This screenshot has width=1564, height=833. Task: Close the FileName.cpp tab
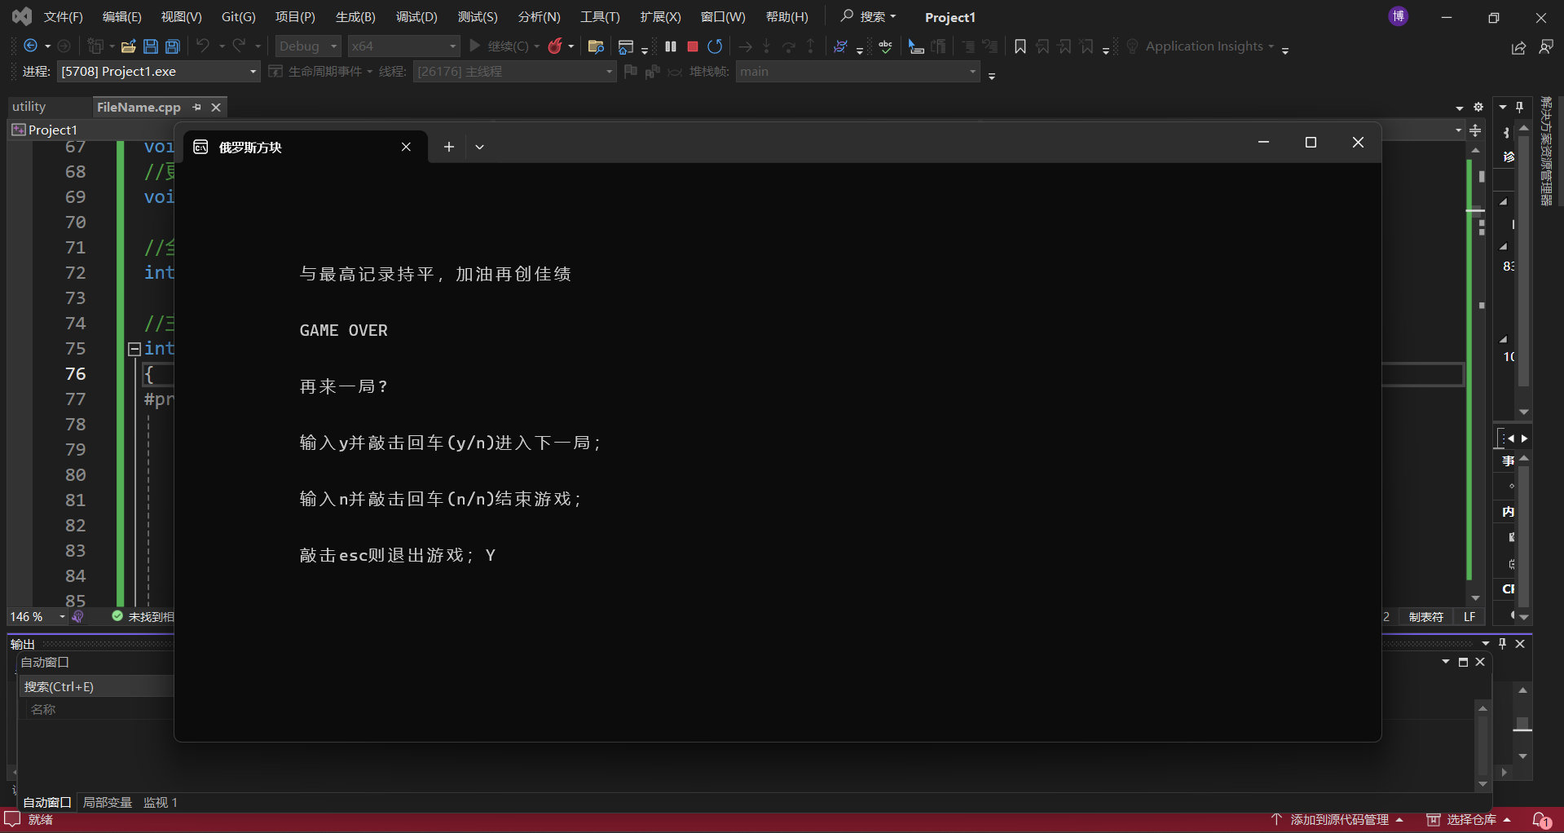[x=216, y=107]
